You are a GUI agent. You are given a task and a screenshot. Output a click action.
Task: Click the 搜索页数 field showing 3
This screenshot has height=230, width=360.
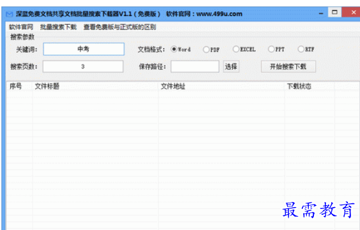pos(83,66)
